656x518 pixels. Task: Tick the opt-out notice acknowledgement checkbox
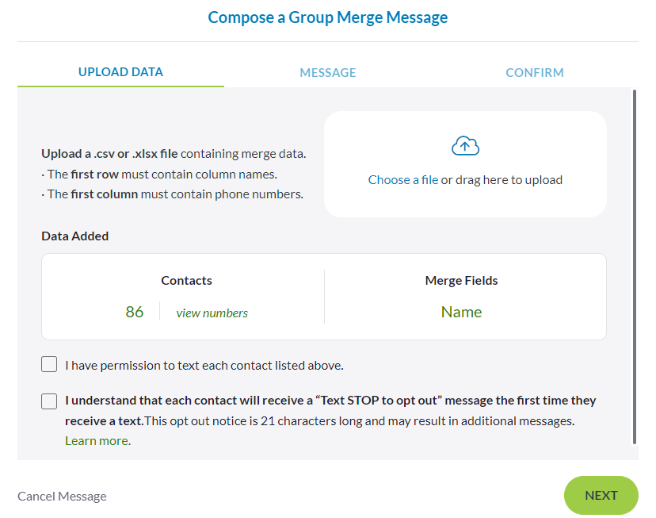pyautogui.click(x=49, y=401)
